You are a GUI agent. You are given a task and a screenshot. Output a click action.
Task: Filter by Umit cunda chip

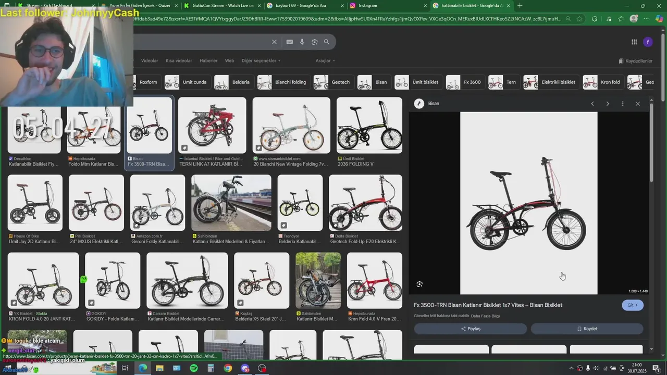187,82
